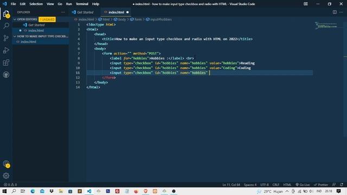347x195 pixels.
Task: Click the weather widget showing 29°C Hujan
Action: pyautogui.click(x=270, y=191)
